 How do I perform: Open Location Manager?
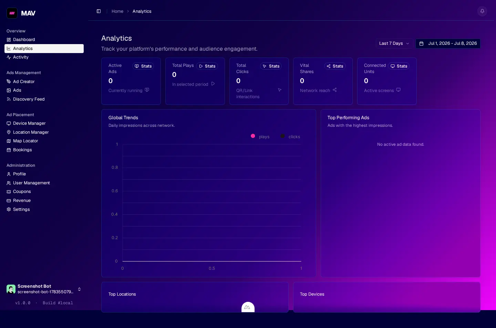click(x=44, y=132)
